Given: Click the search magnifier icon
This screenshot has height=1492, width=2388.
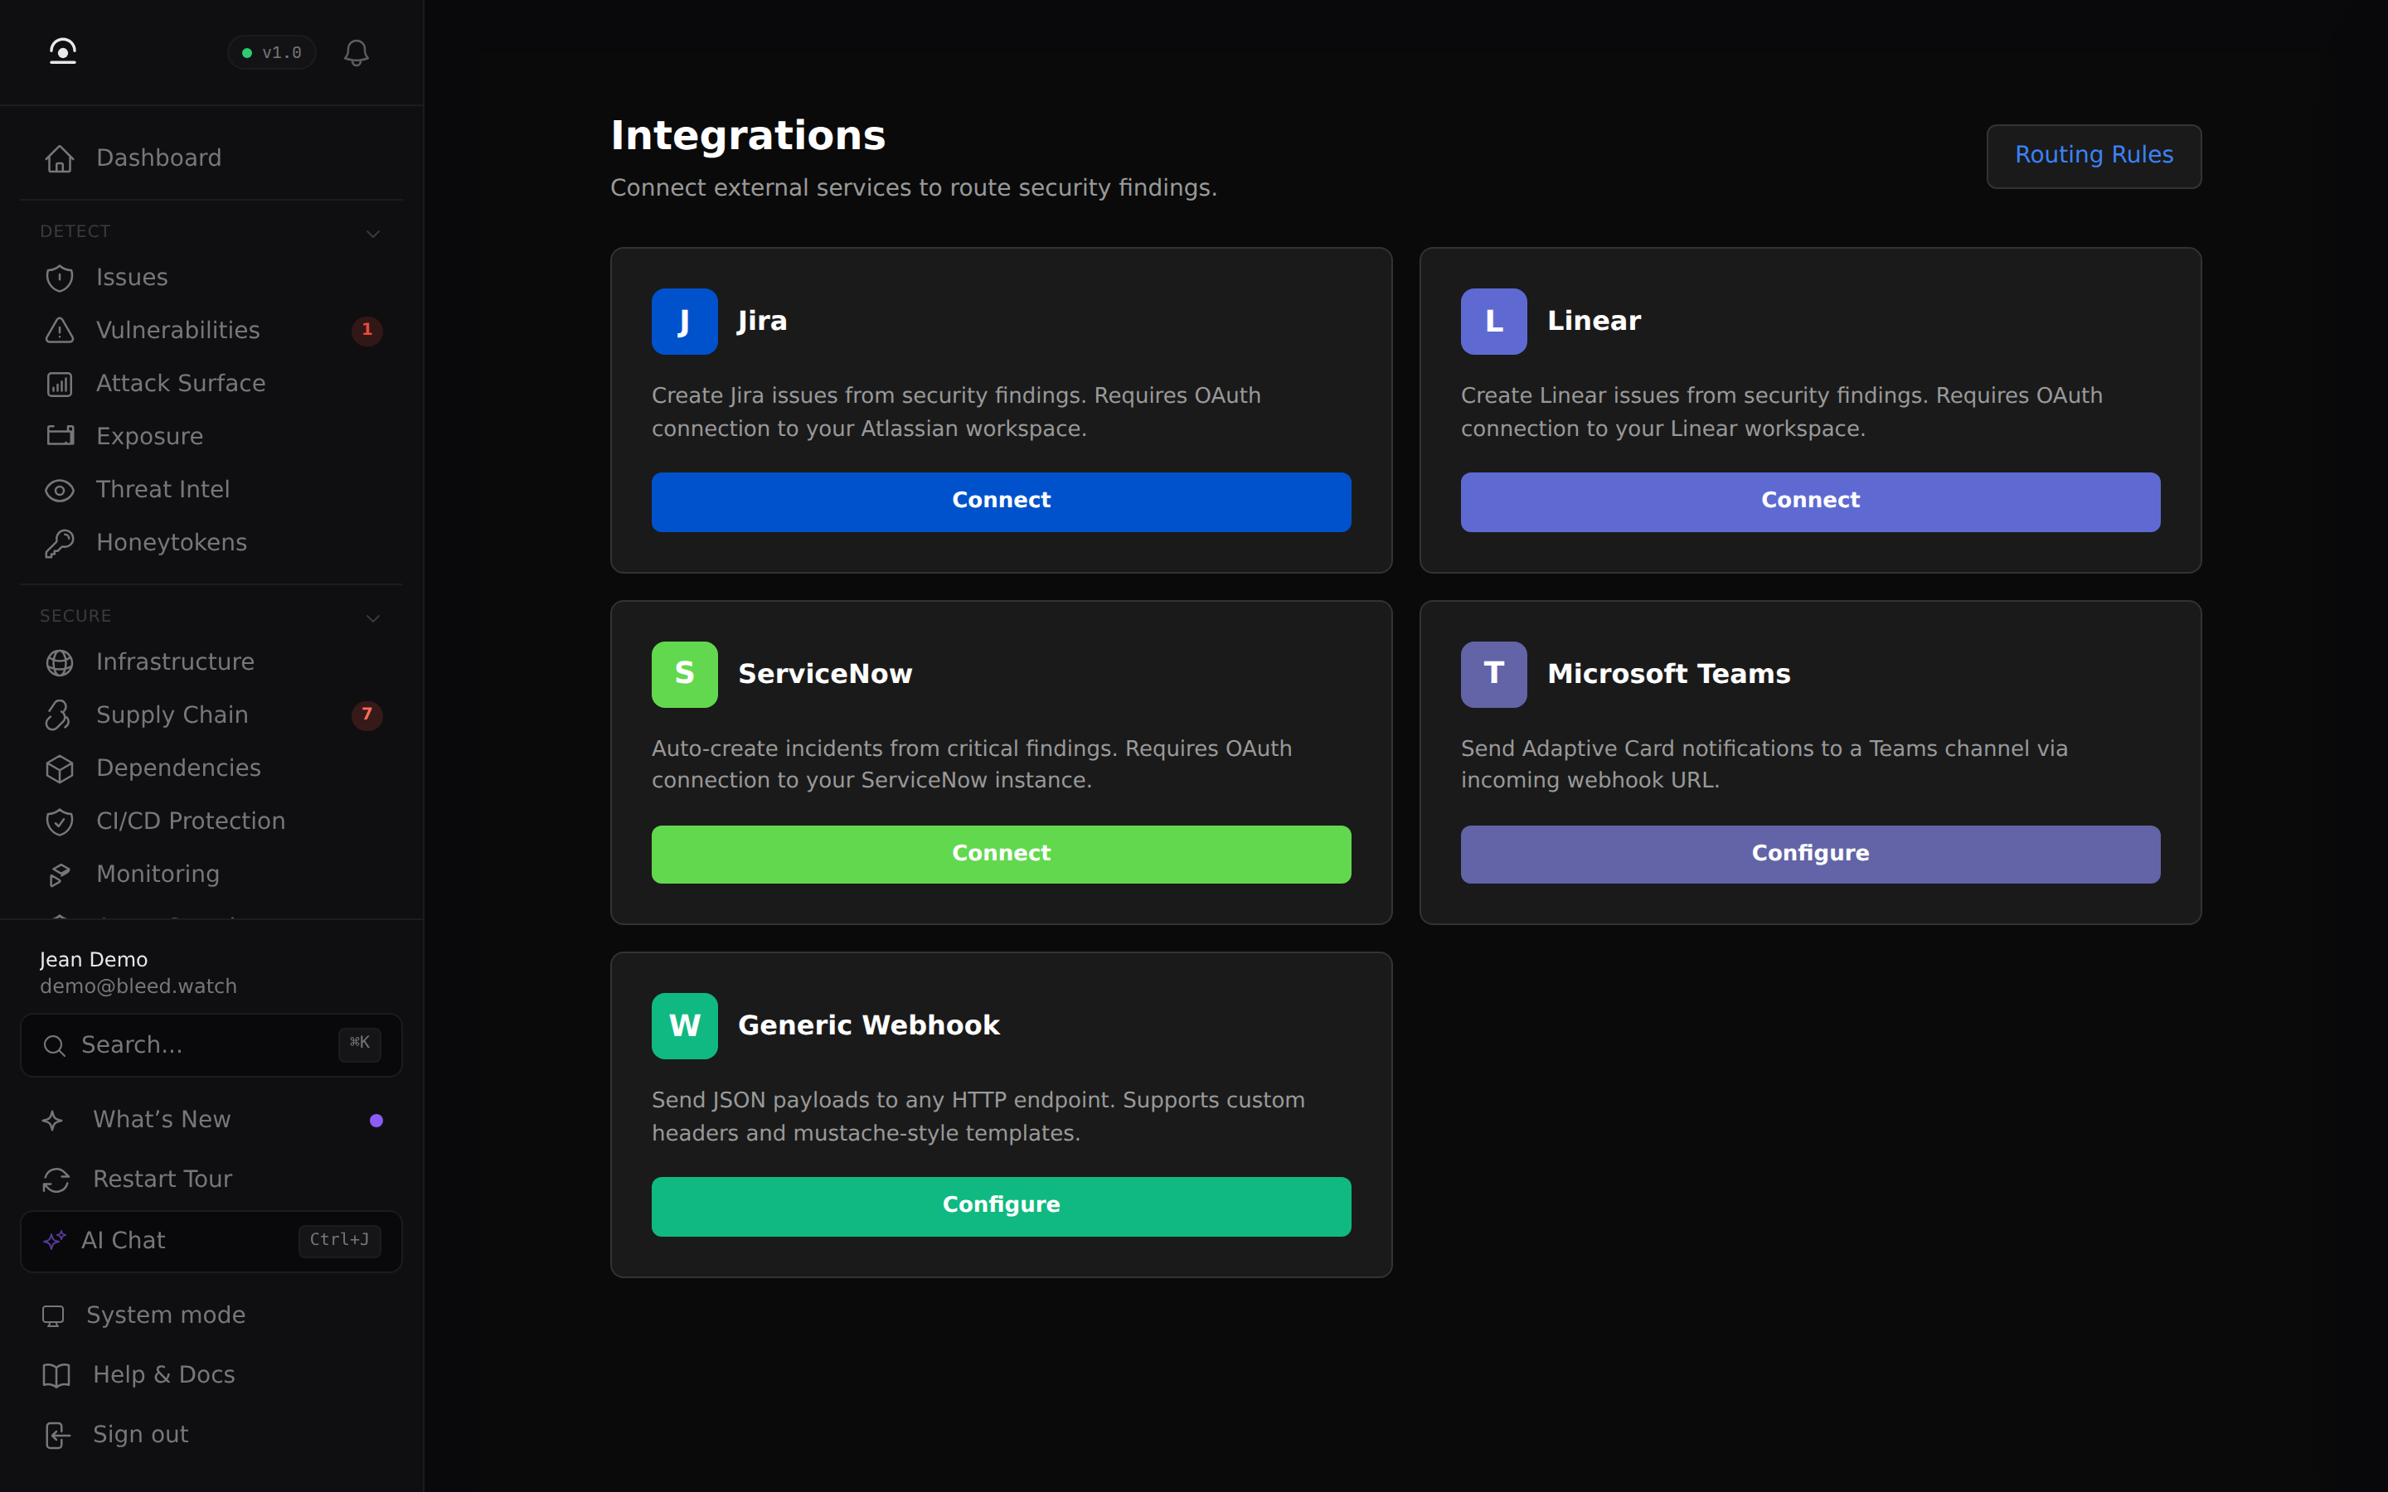Looking at the screenshot, I should 54,1046.
